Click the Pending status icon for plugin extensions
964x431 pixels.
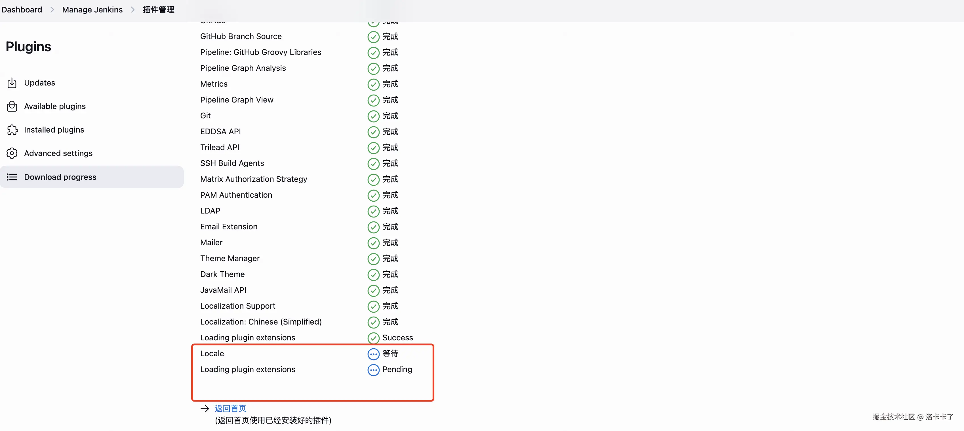click(373, 370)
